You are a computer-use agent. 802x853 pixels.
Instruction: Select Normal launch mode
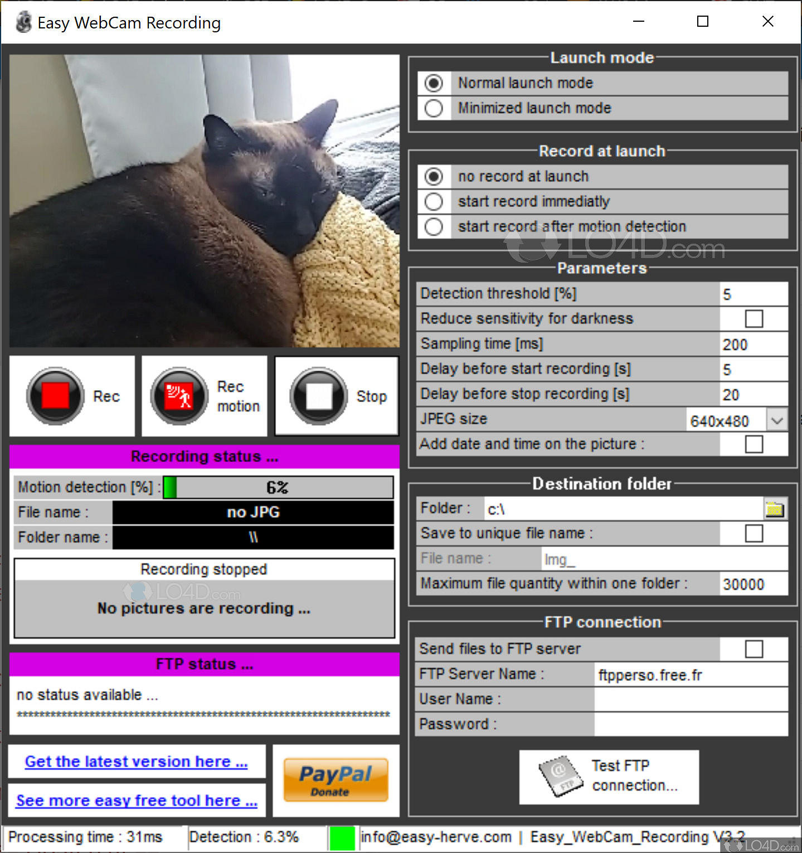[x=434, y=83]
